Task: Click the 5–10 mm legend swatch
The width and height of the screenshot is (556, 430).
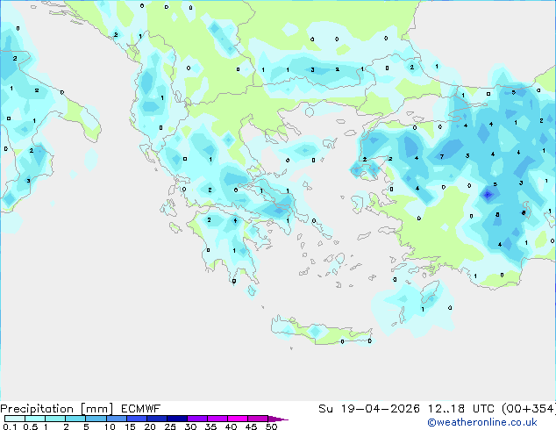Action: tap(96, 419)
